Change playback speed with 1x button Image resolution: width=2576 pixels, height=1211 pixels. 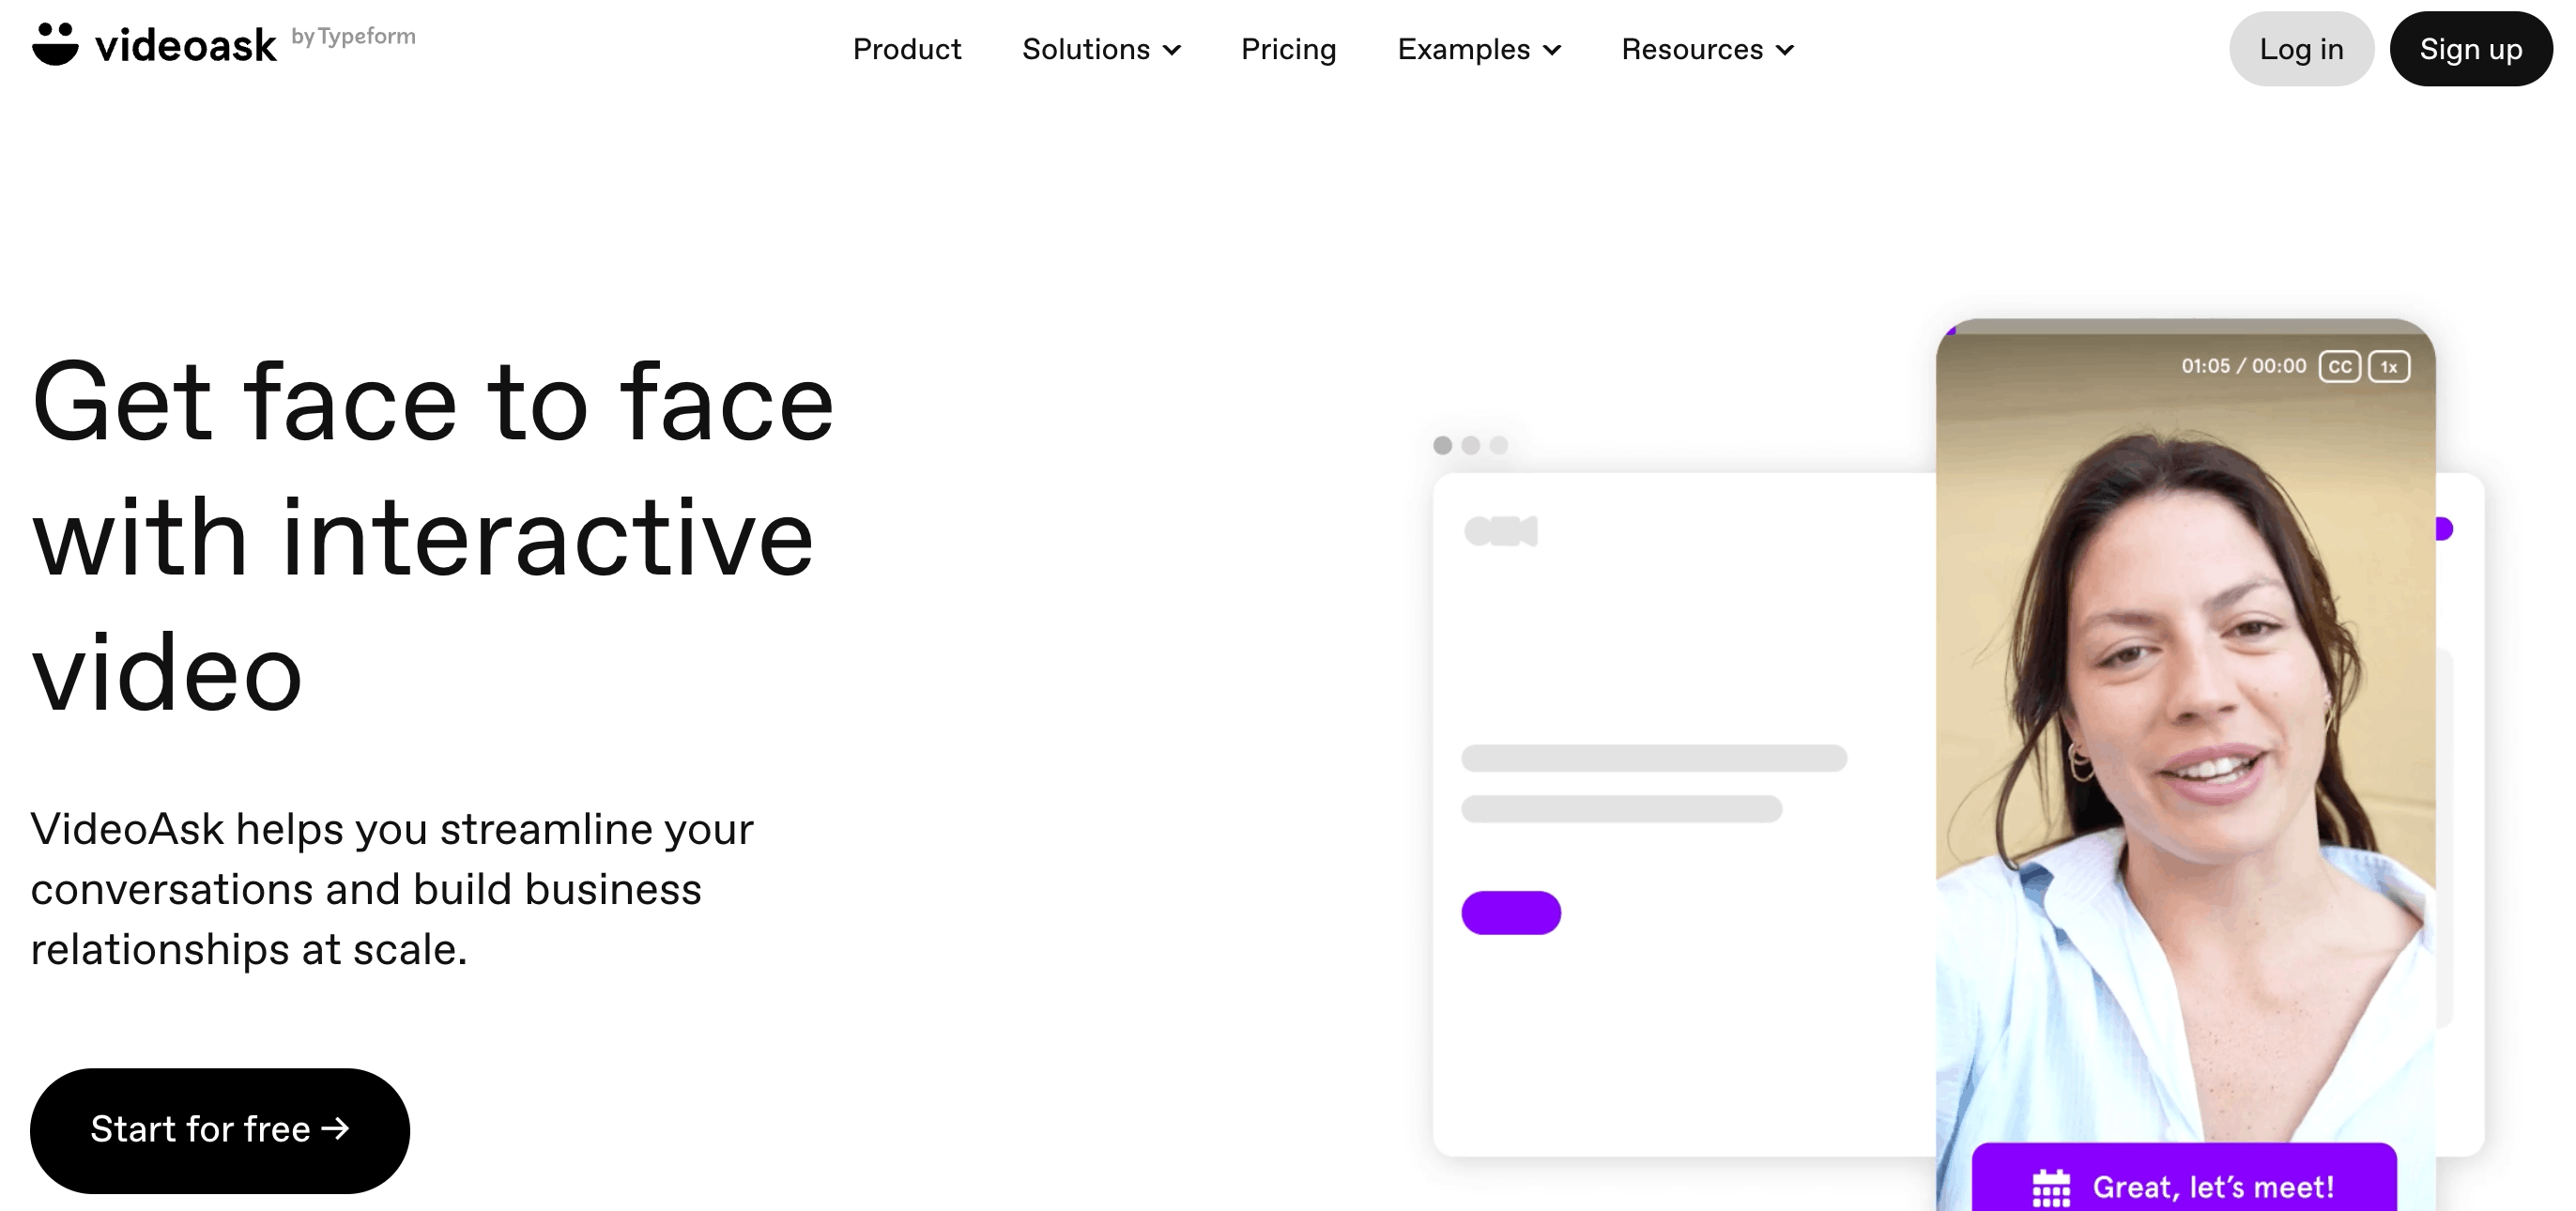click(x=2389, y=366)
